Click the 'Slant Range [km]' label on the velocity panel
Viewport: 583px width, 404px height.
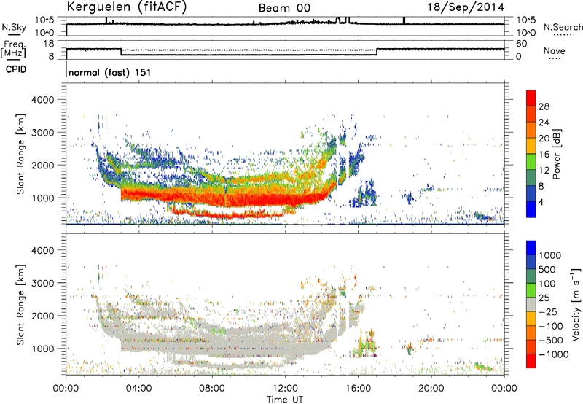point(20,305)
